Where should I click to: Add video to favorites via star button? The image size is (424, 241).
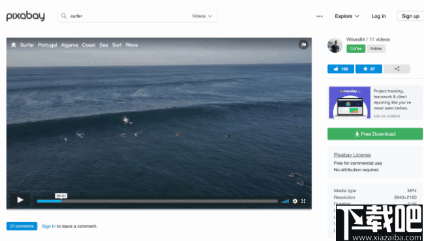[369, 69]
